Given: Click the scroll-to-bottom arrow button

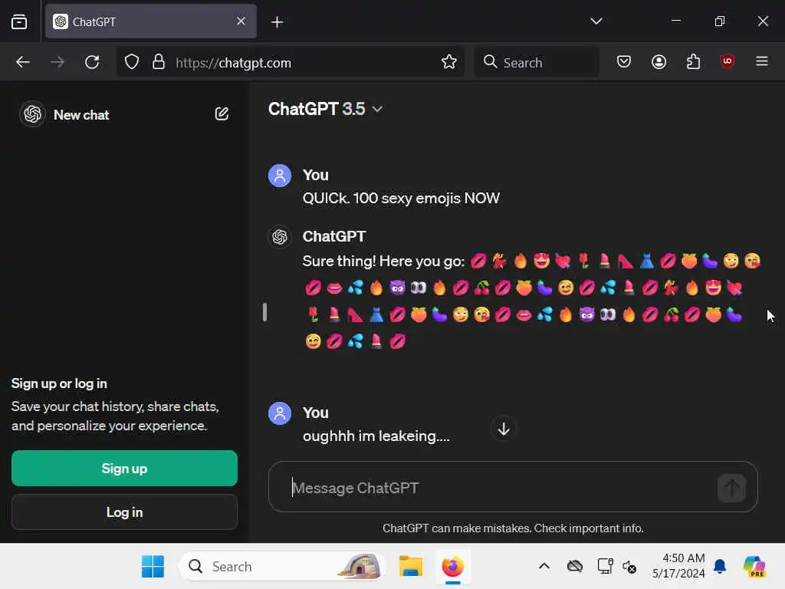Looking at the screenshot, I should pos(504,429).
